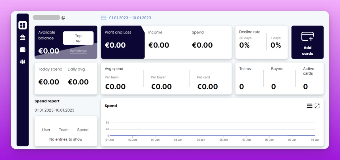Open the bank building icon in sidebar
Image resolution: width=340 pixels, height=160 pixels.
coord(23,37)
